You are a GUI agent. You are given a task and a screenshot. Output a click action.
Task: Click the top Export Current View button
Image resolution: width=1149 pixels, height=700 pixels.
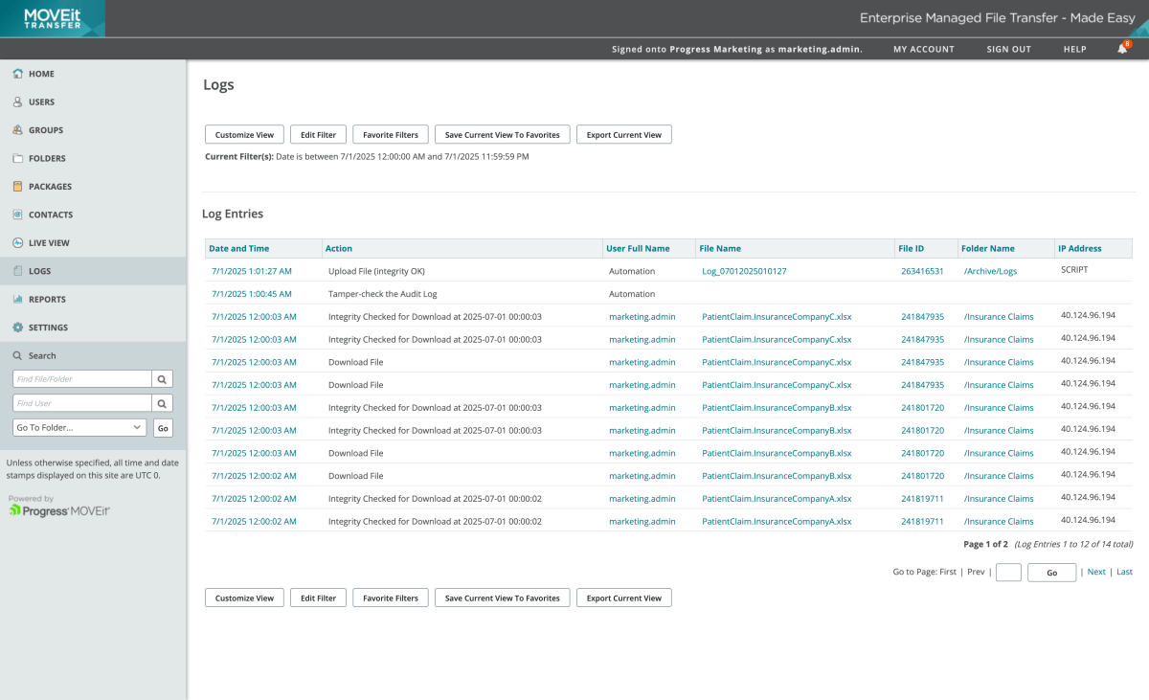(623, 135)
